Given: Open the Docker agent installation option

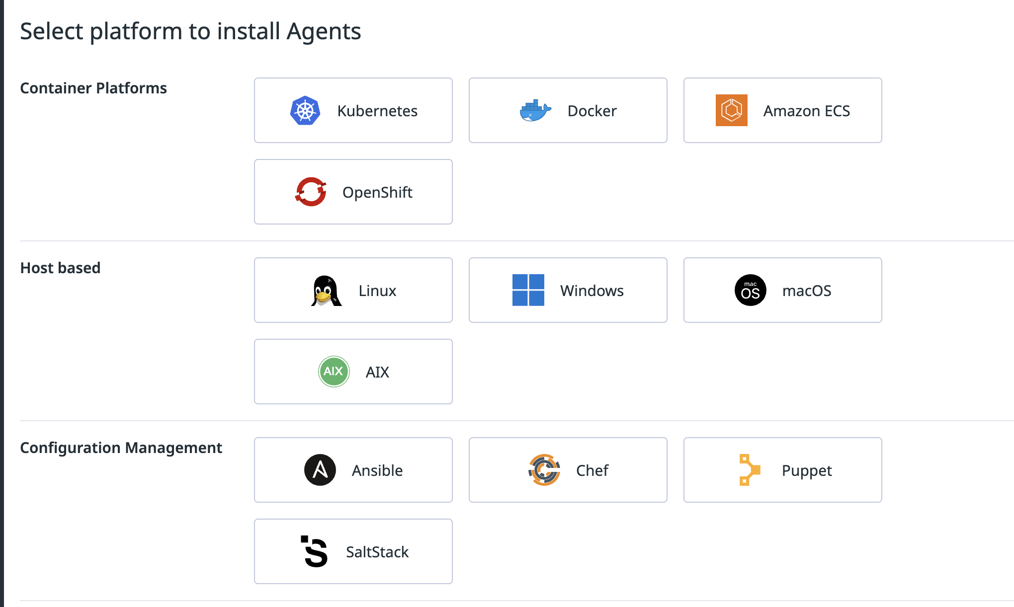Looking at the screenshot, I should pyautogui.click(x=568, y=110).
